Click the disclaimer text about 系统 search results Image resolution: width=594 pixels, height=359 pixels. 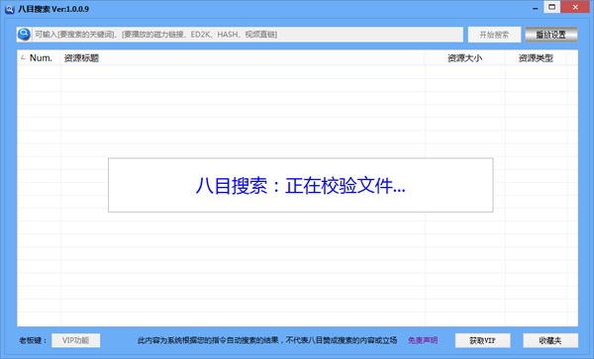[267, 340]
